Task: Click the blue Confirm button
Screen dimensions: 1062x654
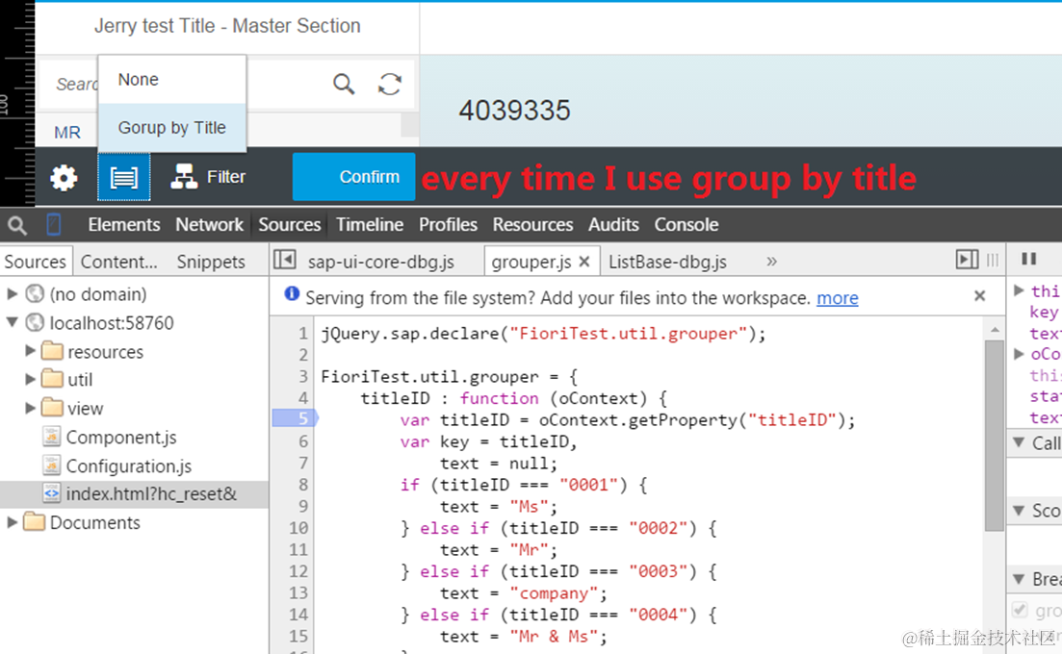Action: tap(353, 177)
